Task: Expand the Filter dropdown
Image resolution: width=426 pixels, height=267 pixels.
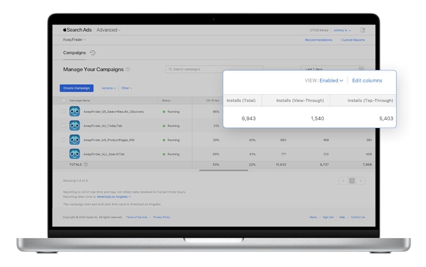Action: tap(127, 88)
